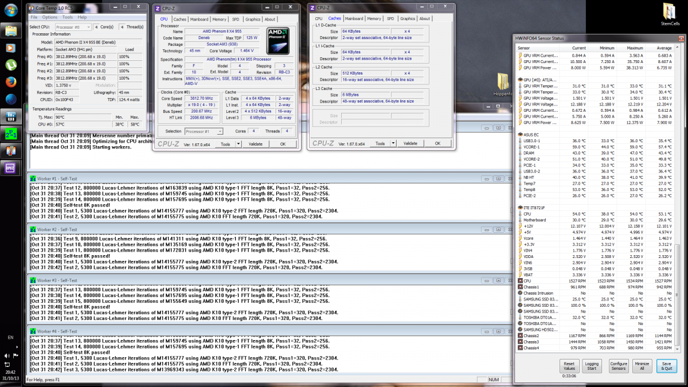The image size is (688, 387).
Task: Switch to Prime95 via its green taskbar icon
Action: pyautogui.click(x=10, y=134)
